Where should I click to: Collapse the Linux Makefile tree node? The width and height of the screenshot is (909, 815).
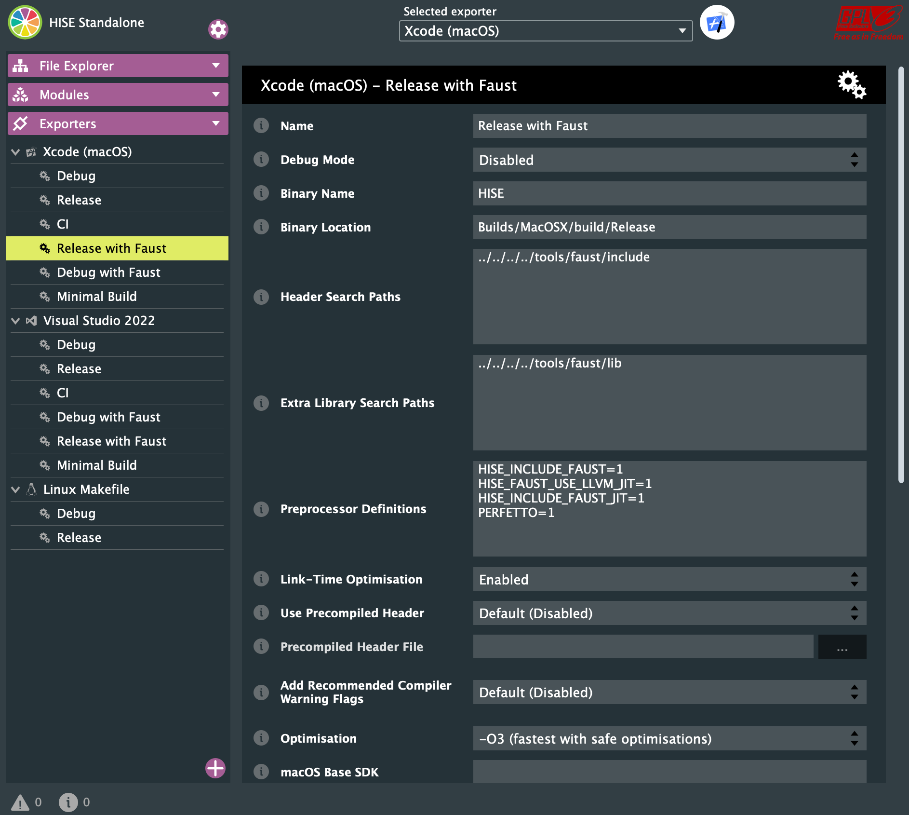(x=15, y=489)
